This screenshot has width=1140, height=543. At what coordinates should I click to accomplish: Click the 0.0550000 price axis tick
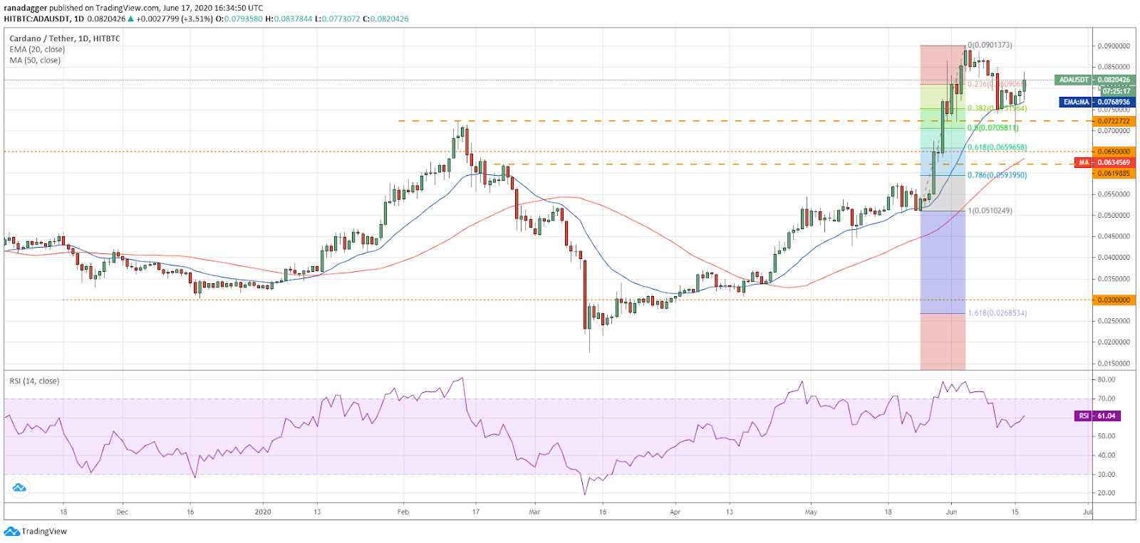click(x=1114, y=194)
